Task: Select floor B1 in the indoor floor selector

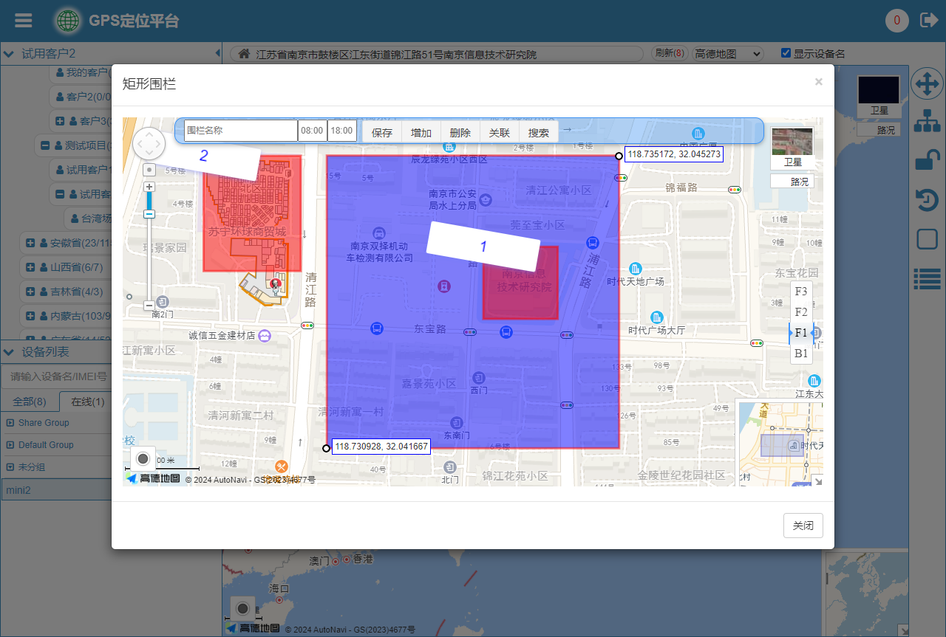Action: tap(801, 354)
